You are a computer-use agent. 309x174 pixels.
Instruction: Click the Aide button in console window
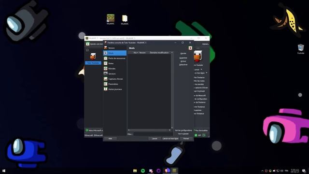(110, 139)
